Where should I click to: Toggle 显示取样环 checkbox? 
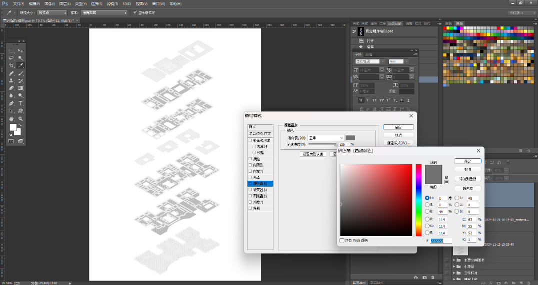[x=135, y=12]
